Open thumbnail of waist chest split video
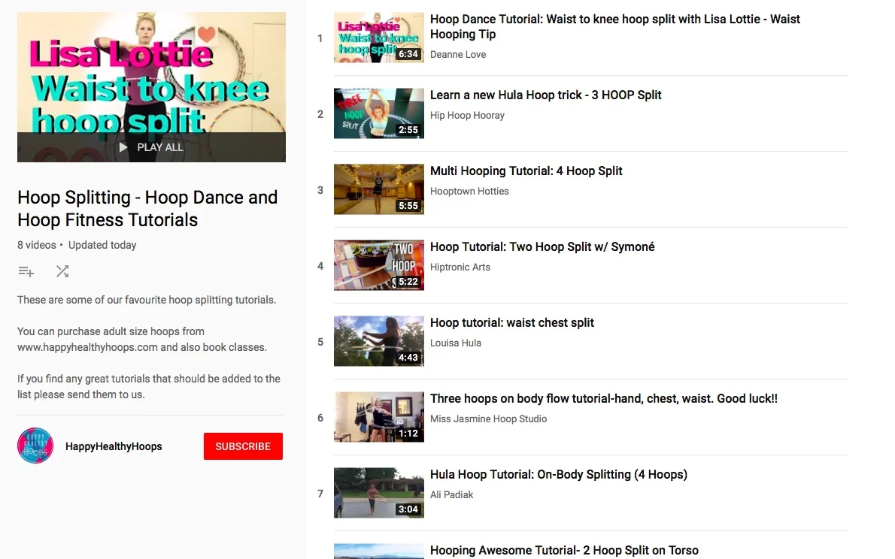This screenshot has height=559, width=895. [379, 341]
